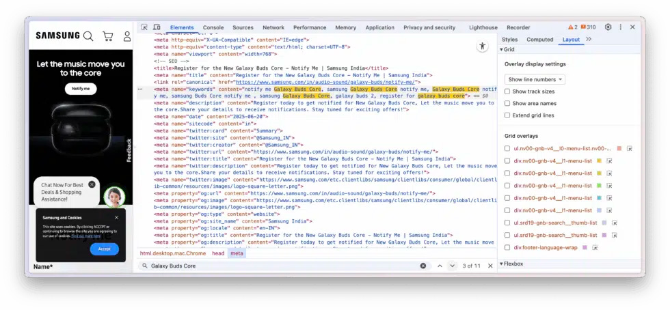Accept cookies with the Accept button

point(104,249)
